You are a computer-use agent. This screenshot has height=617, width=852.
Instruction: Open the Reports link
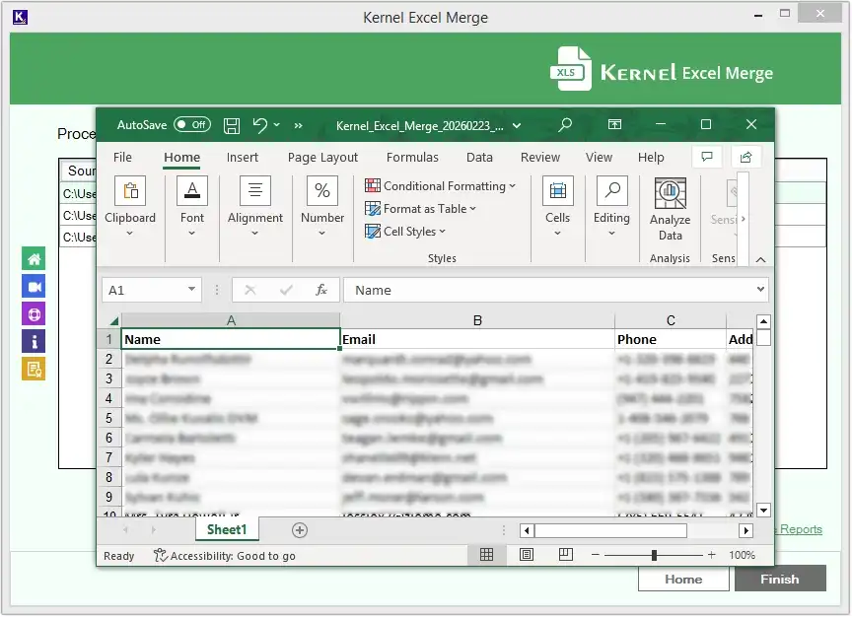point(800,529)
